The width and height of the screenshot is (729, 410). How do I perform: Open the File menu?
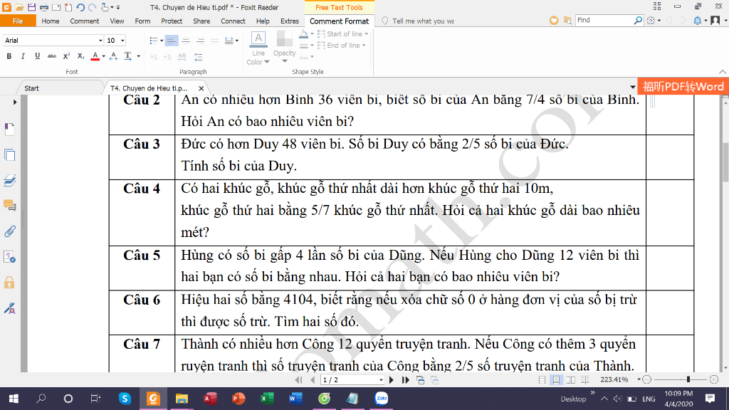pyautogui.click(x=18, y=21)
